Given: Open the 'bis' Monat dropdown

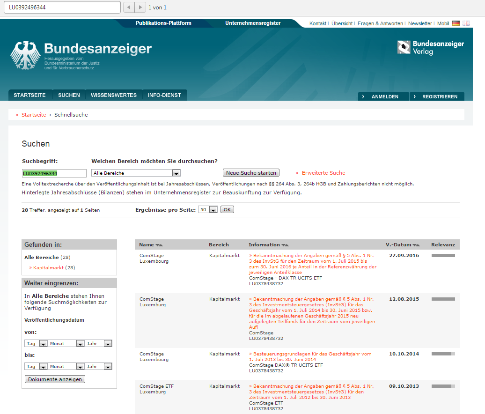Looking at the screenshot, I should coord(66,366).
